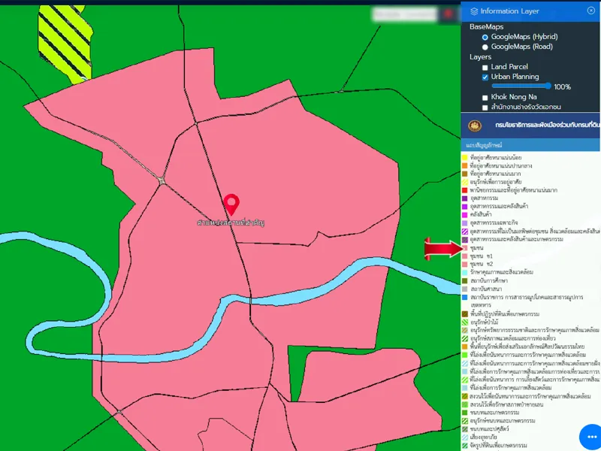
Task: Select GoogleMaps (Hybrid) basemap
Action: click(485, 37)
